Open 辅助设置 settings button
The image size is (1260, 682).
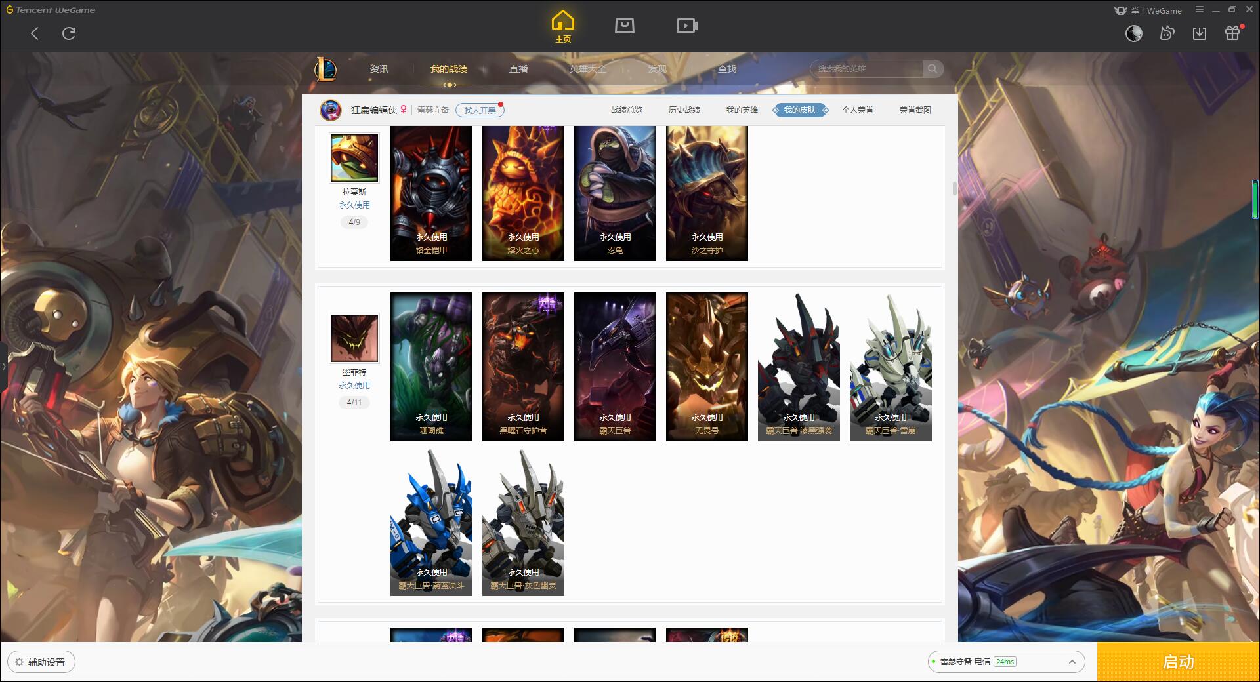click(x=41, y=662)
